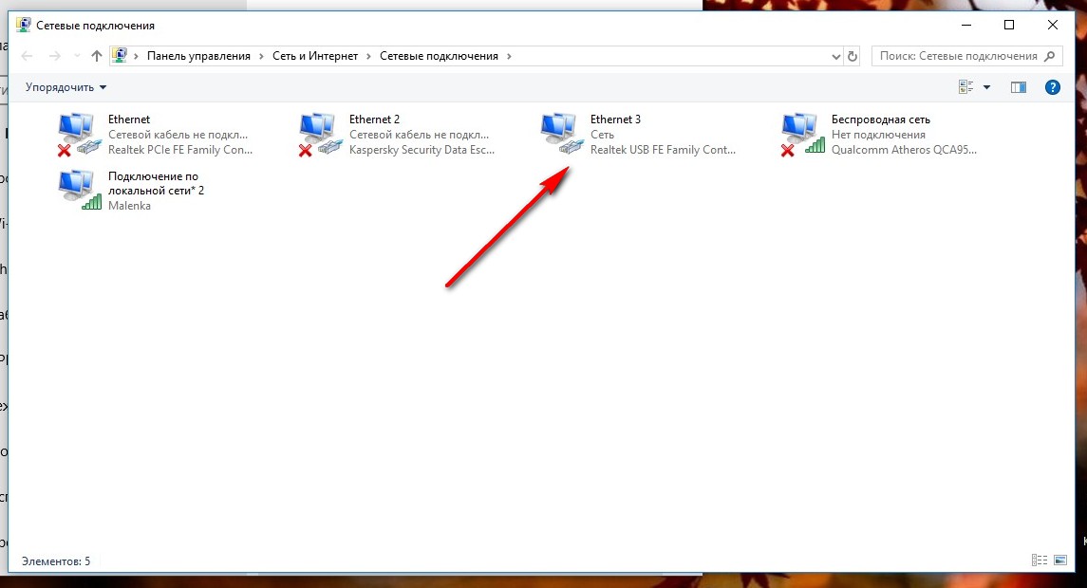Image resolution: width=1087 pixels, height=588 pixels.
Task: Click the window title bar network icon
Action: [24, 25]
